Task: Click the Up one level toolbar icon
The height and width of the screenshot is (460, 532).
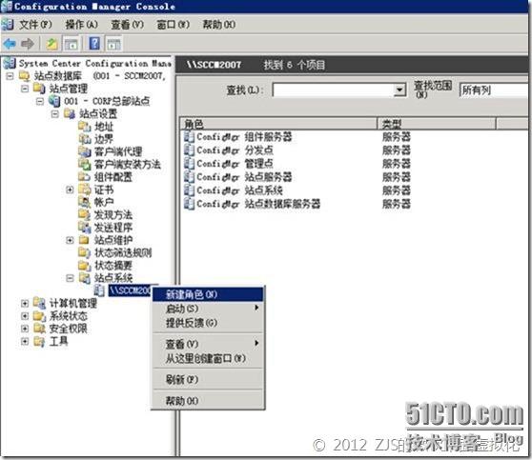Action: 51,44
